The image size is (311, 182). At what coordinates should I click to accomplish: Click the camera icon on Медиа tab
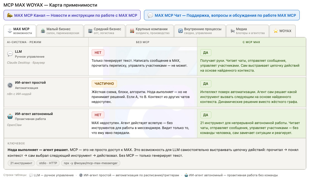(233, 31)
